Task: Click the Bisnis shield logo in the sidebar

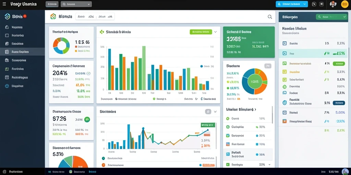Action: point(8,16)
